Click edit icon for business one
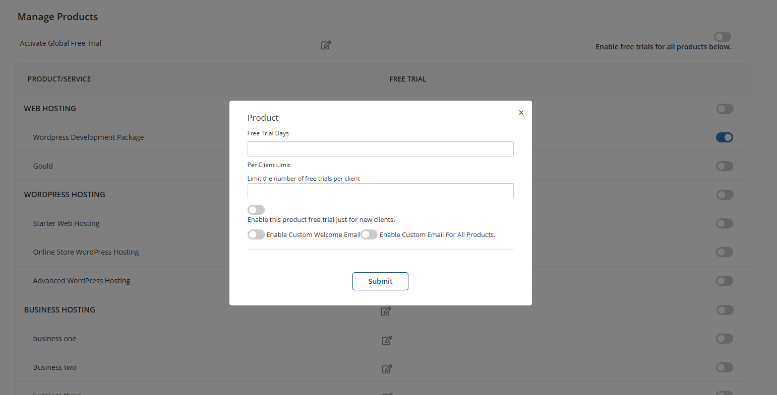The width and height of the screenshot is (777, 395). pyautogui.click(x=387, y=340)
